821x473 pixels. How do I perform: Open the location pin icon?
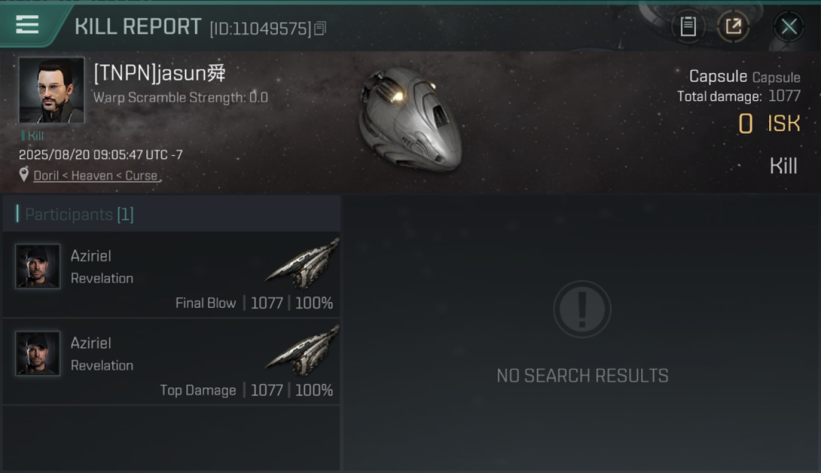24,175
